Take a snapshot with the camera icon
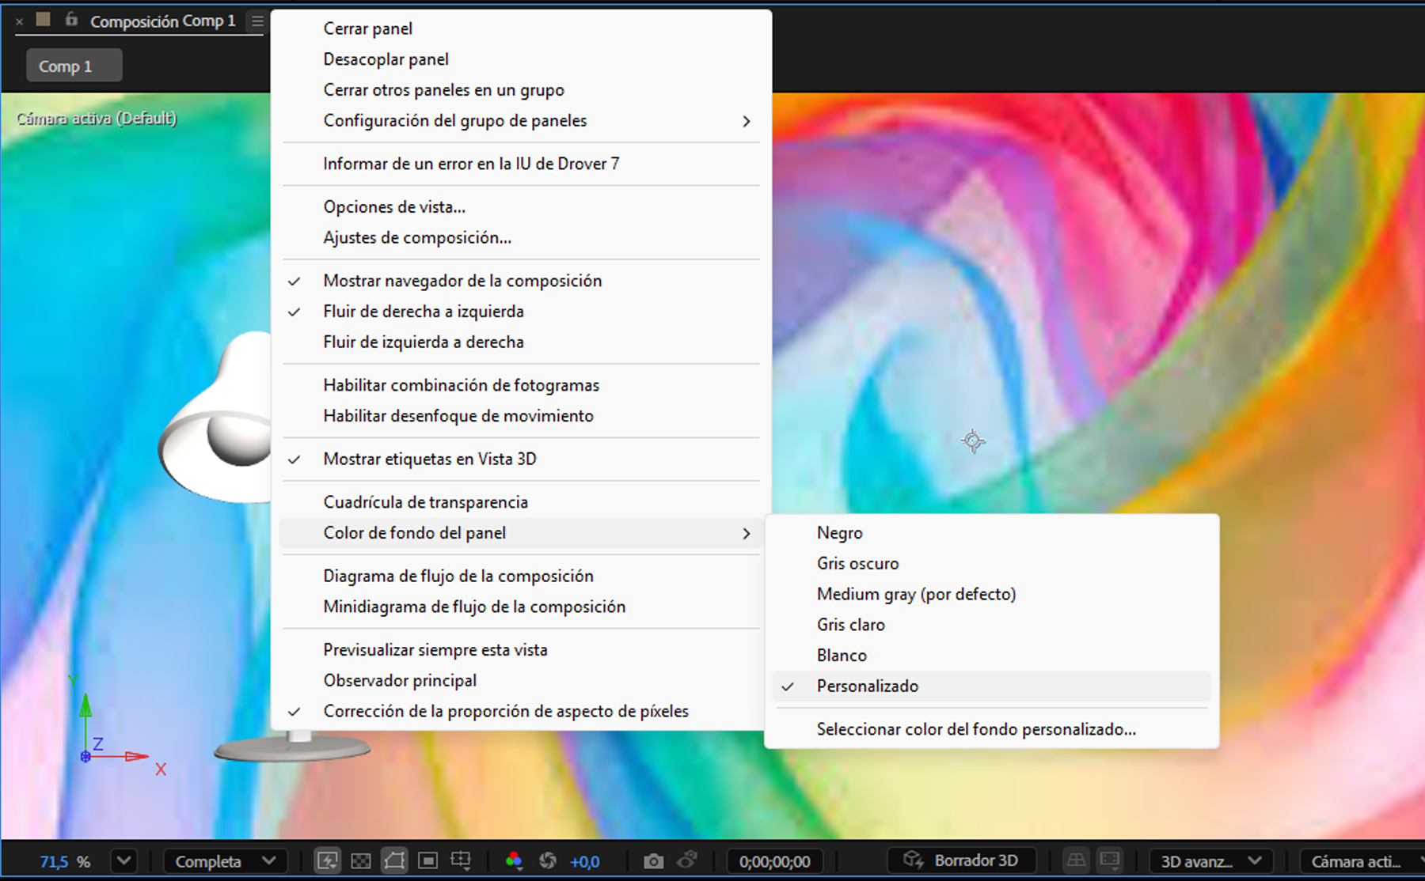The image size is (1425, 881). 653,860
